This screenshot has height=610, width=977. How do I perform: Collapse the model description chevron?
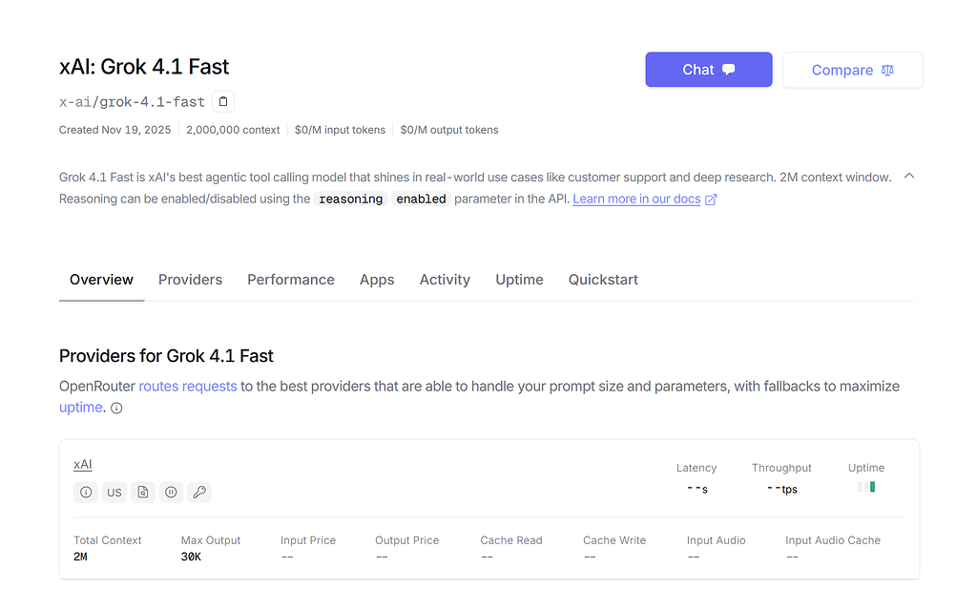[x=909, y=176]
